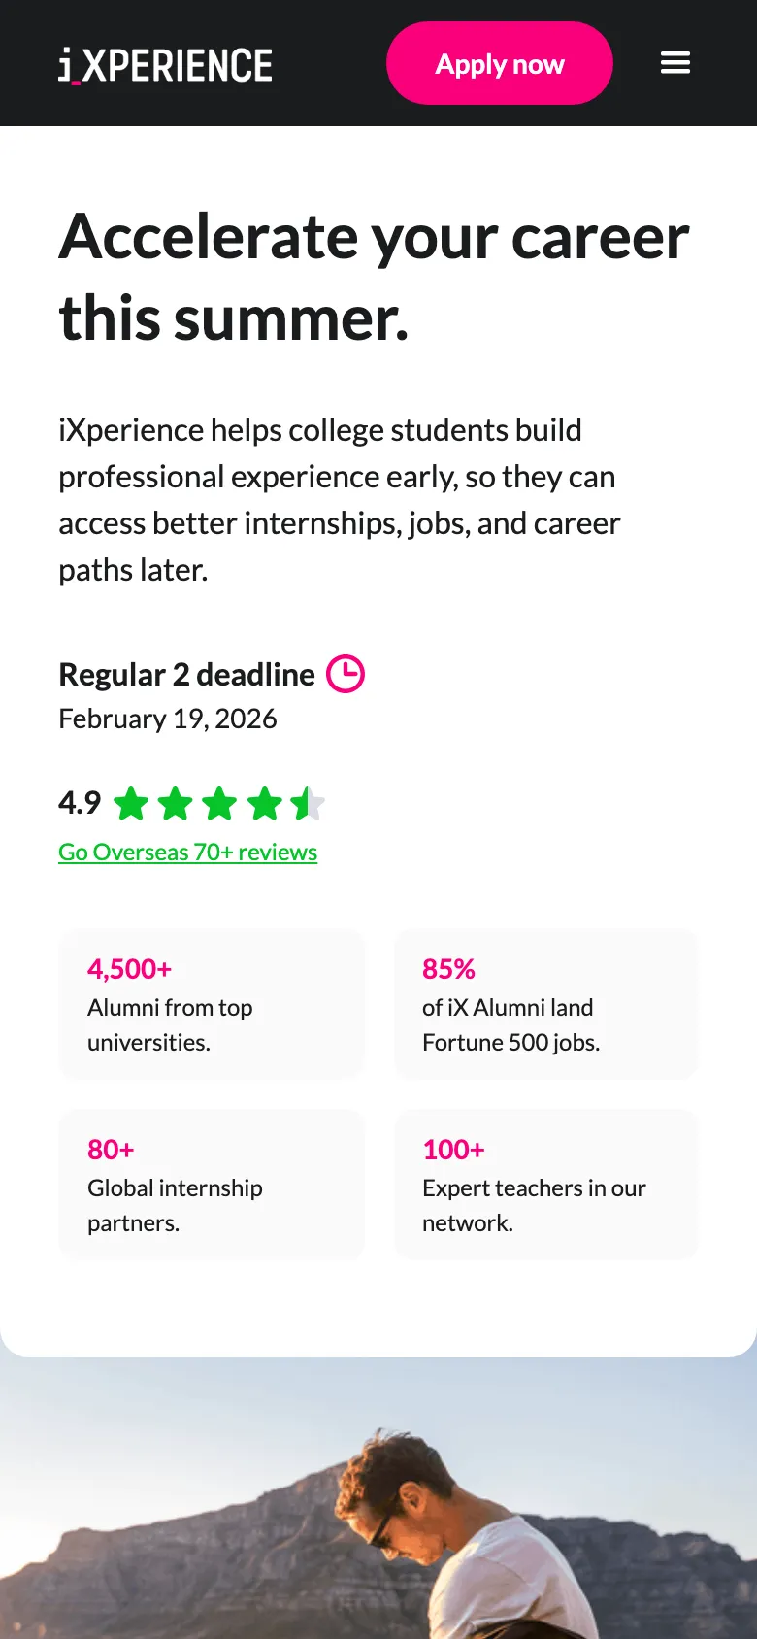Open the hamburger menu icon

click(675, 63)
